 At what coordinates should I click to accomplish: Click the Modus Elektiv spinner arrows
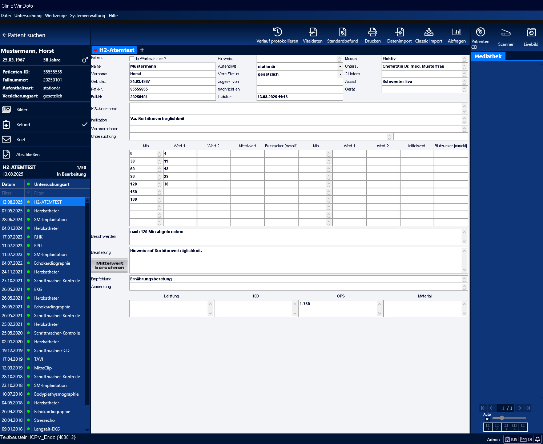(464, 59)
